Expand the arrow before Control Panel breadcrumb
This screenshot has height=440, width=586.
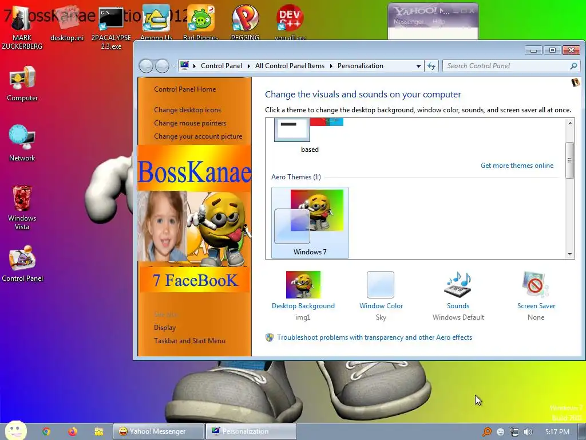pyautogui.click(x=195, y=66)
